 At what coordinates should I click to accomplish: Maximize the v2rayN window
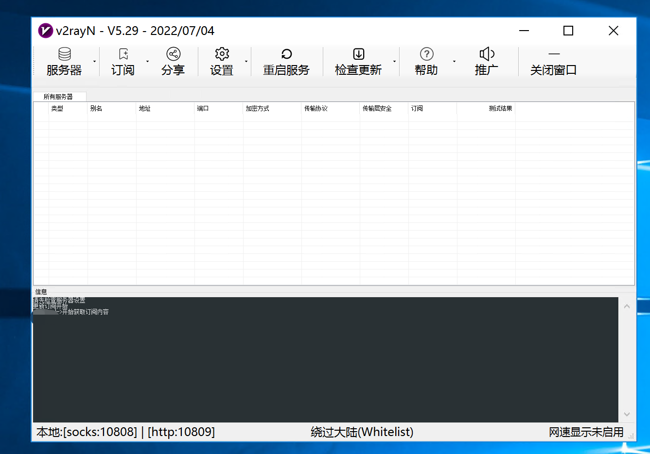568,31
